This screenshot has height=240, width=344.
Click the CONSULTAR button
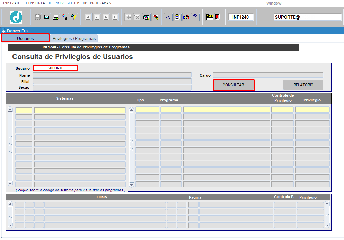[x=234, y=85]
